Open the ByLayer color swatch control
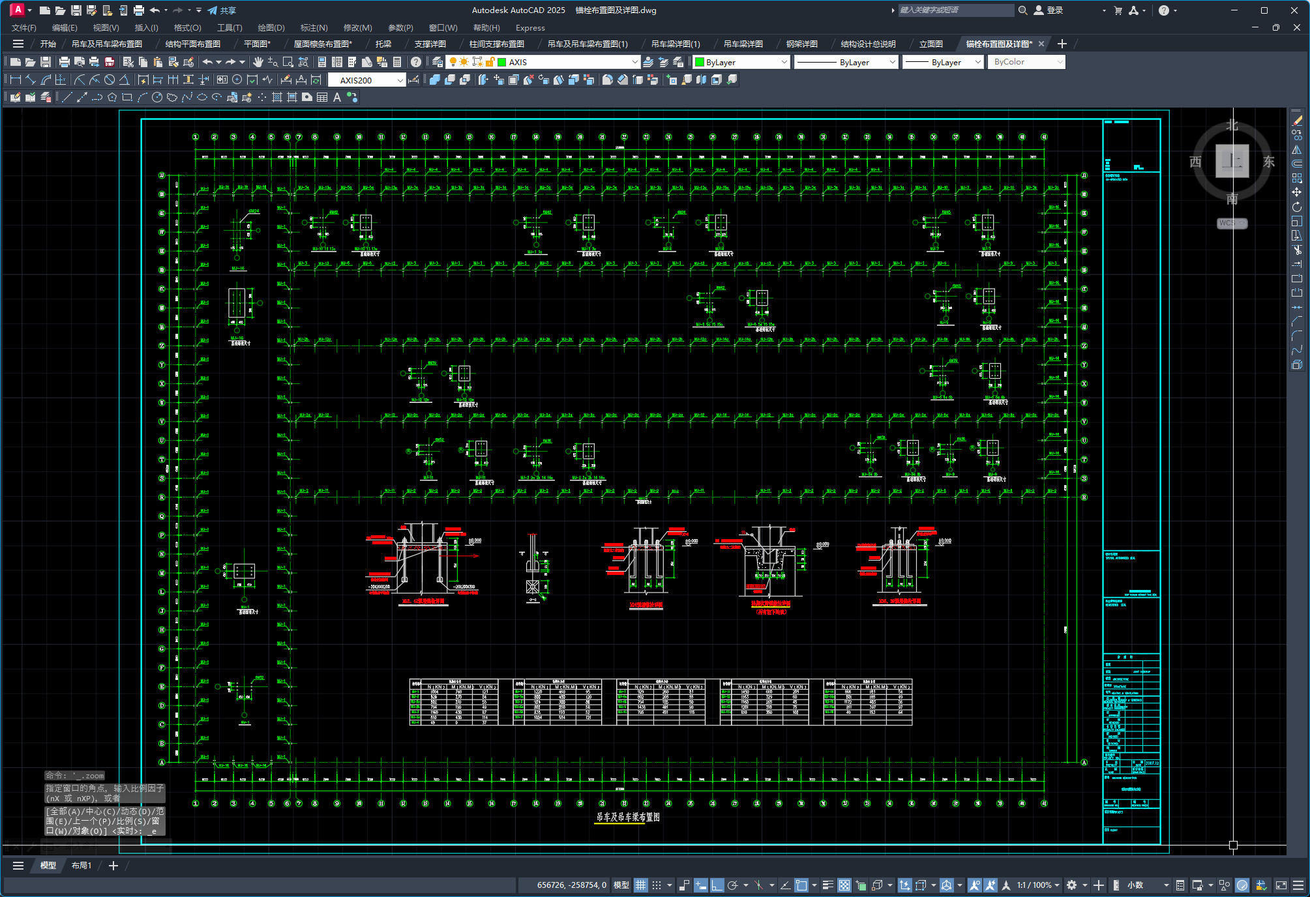 coord(741,62)
